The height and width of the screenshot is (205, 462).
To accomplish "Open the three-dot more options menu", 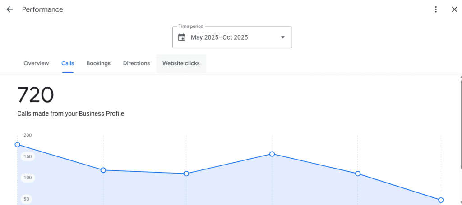I will 436,9.
